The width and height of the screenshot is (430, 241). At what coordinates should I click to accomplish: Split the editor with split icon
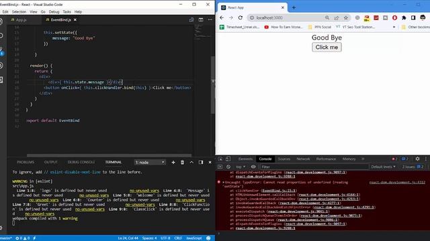201,19
